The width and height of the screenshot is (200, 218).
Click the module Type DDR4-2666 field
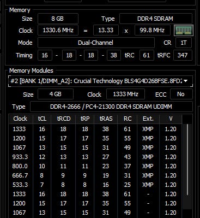111,107
